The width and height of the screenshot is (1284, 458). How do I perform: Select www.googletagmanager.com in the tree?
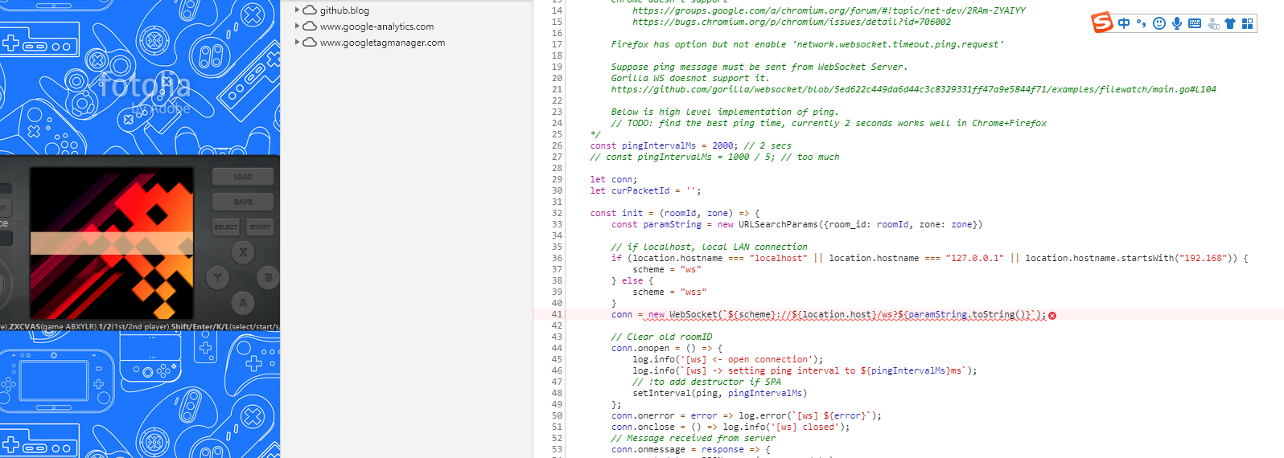click(382, 43)
